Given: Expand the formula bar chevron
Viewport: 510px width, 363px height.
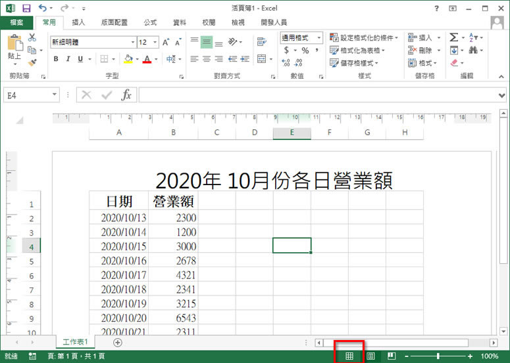Looking at the screenshot, I should point(502,95).
